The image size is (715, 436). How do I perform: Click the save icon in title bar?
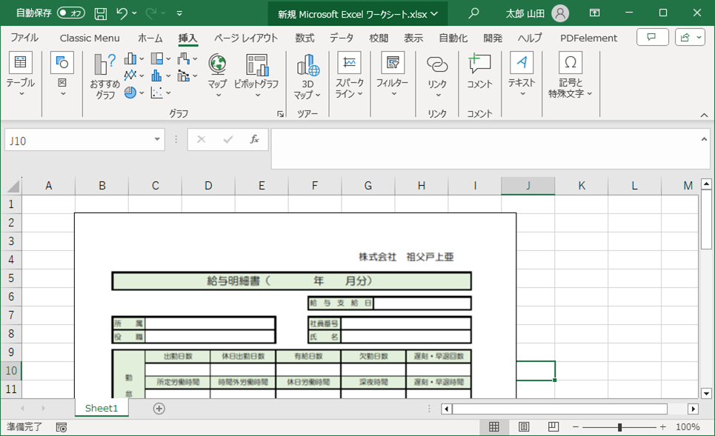[x=101, y=13]
